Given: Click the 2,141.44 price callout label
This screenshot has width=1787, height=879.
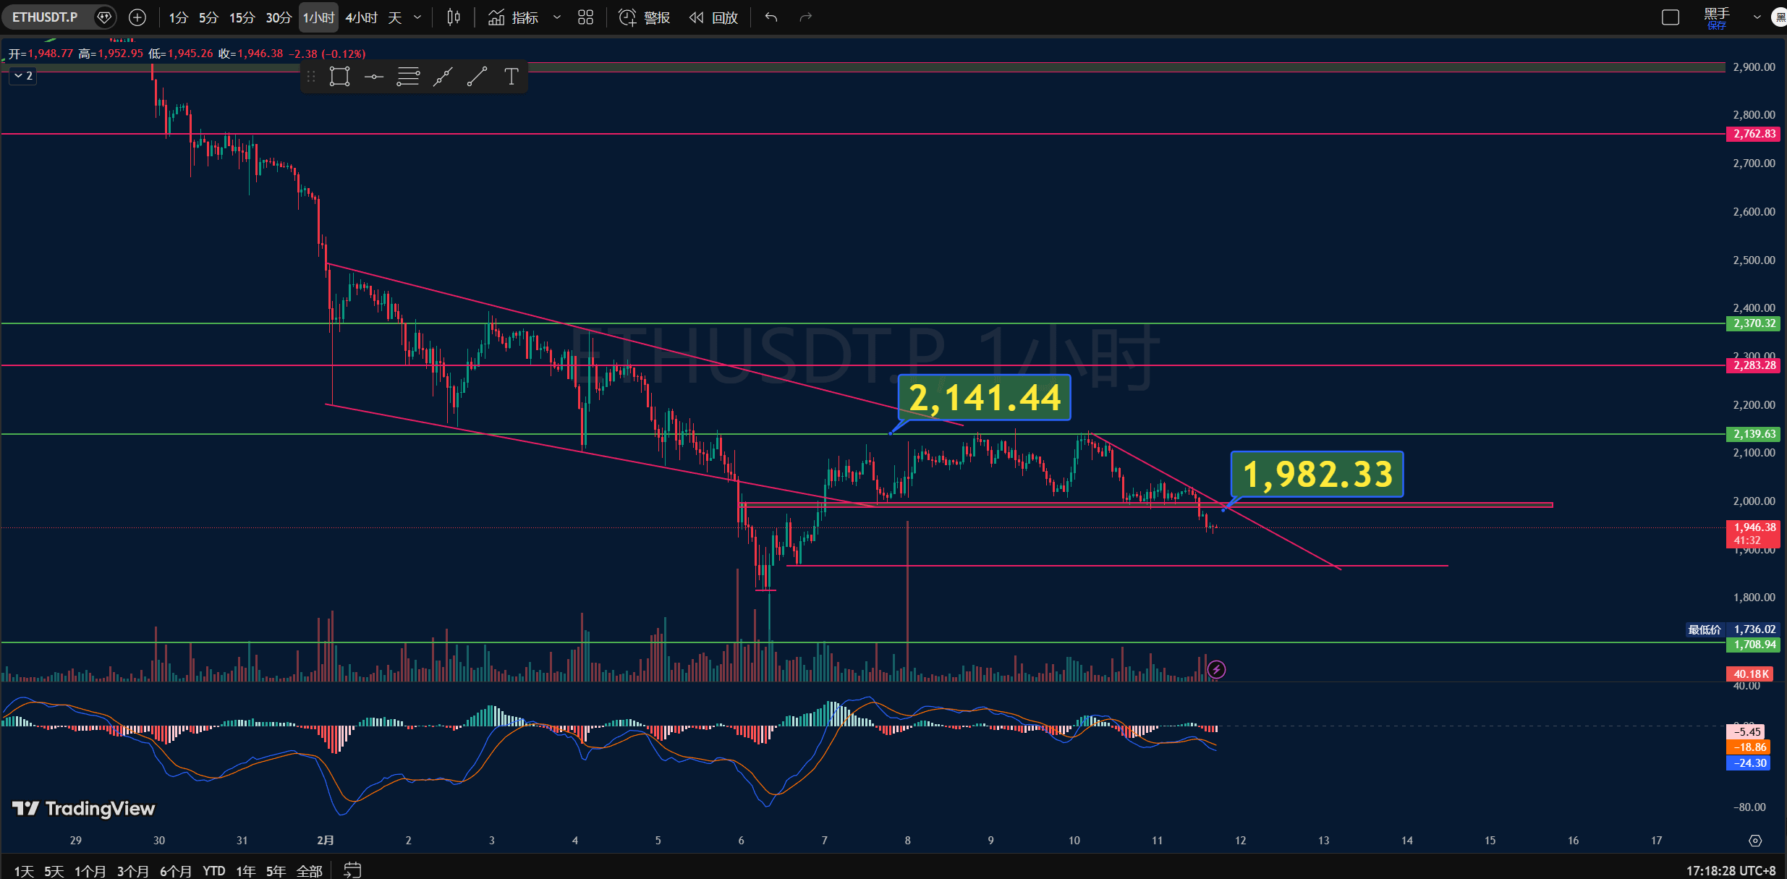Looking at the screenshot, I should tap(984, 397).
